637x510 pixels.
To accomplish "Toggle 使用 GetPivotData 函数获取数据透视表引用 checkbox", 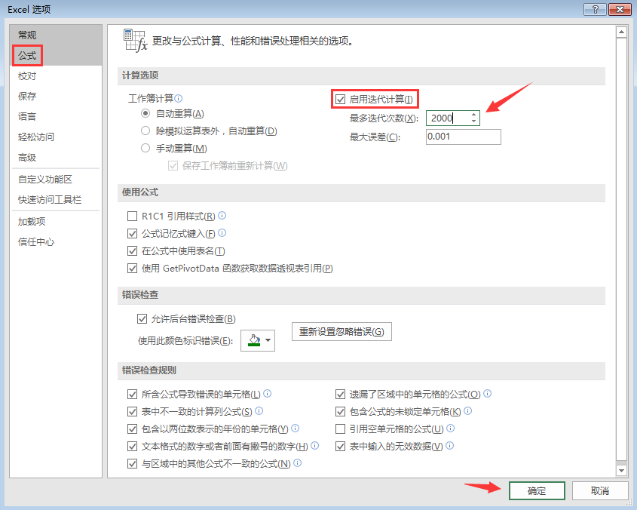I will [x=132, y=269].
